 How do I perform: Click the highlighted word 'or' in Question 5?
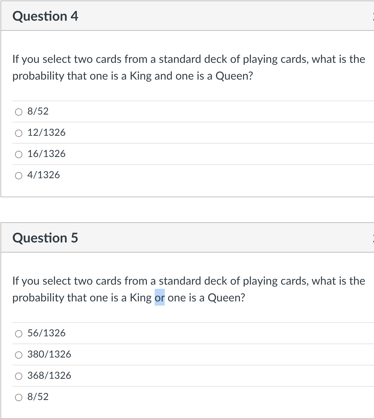pos(160,297)
